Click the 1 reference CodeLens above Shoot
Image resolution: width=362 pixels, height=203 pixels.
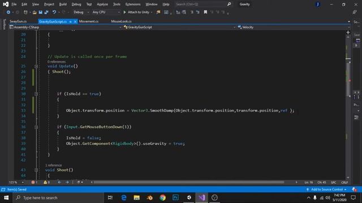coord(53,165)
